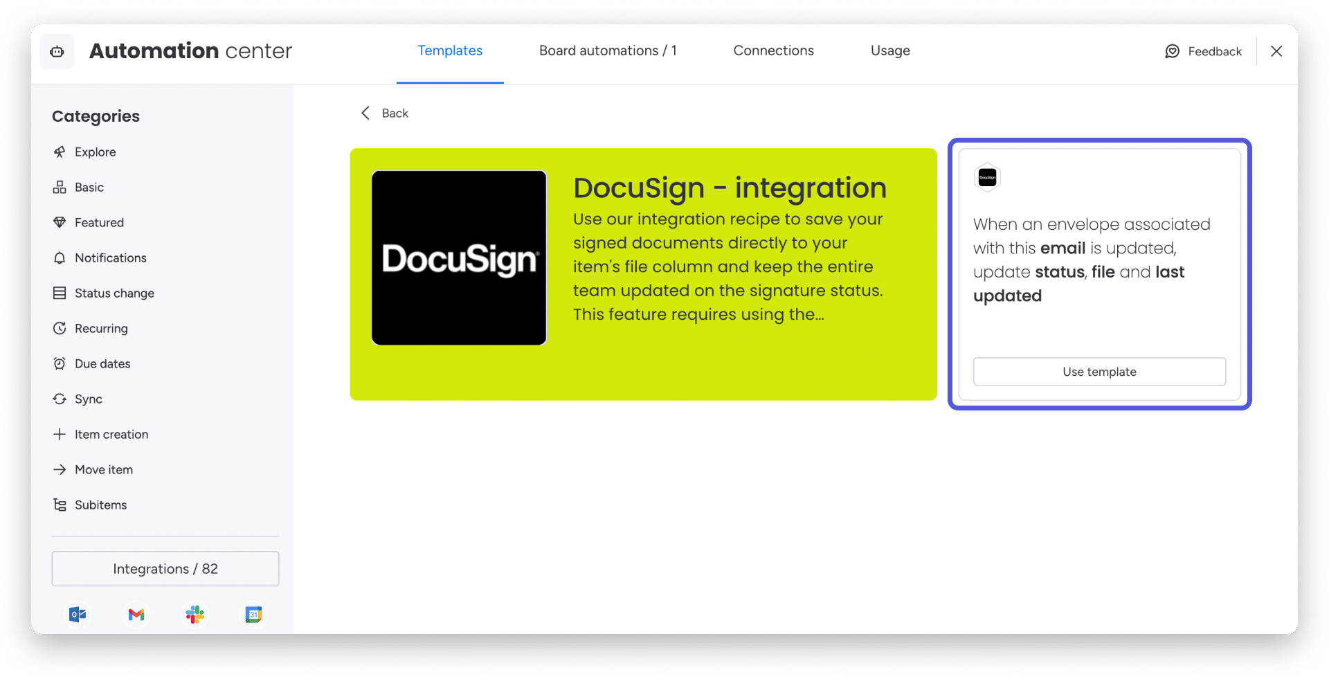Click the Status change table icon
The width and height of the screenshot is (1329, 679).
[x=60, y=293]
